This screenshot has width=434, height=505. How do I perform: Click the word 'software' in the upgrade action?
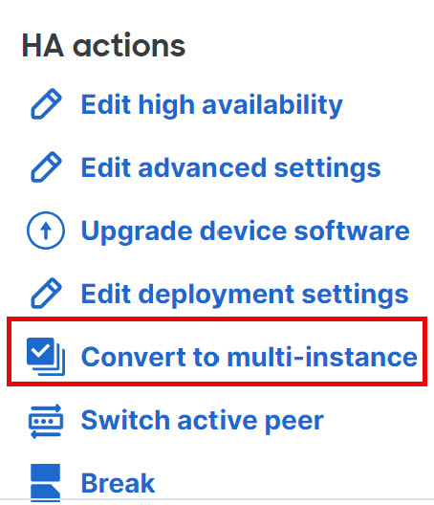[352, 231]
